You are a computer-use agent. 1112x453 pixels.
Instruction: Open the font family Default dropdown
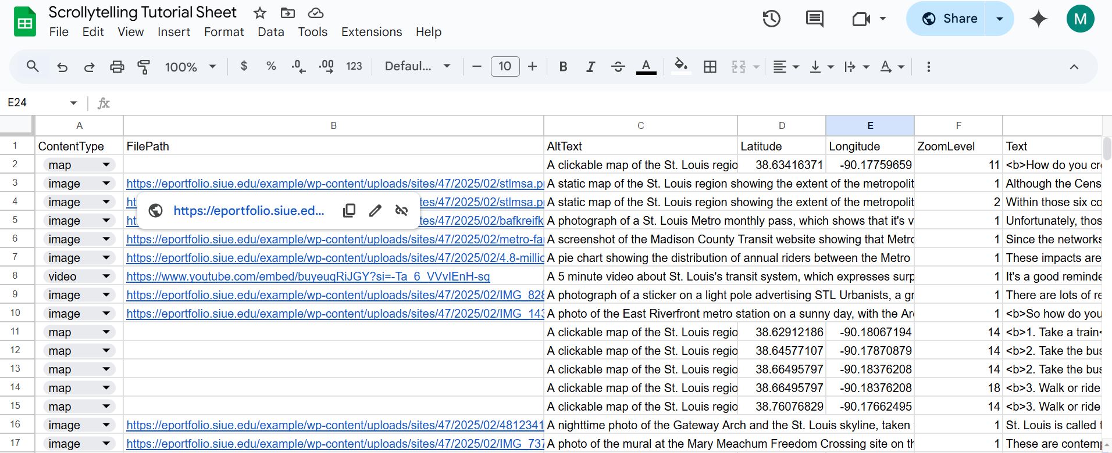[x=418, y=67]
